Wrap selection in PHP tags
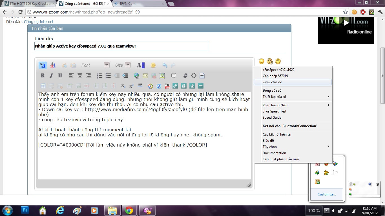 [x=202, y=76]
